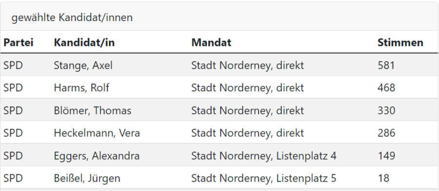Click the 'gewählte Kandidat/innen' panel heading
Screen dimensions: 439x191
72,18
